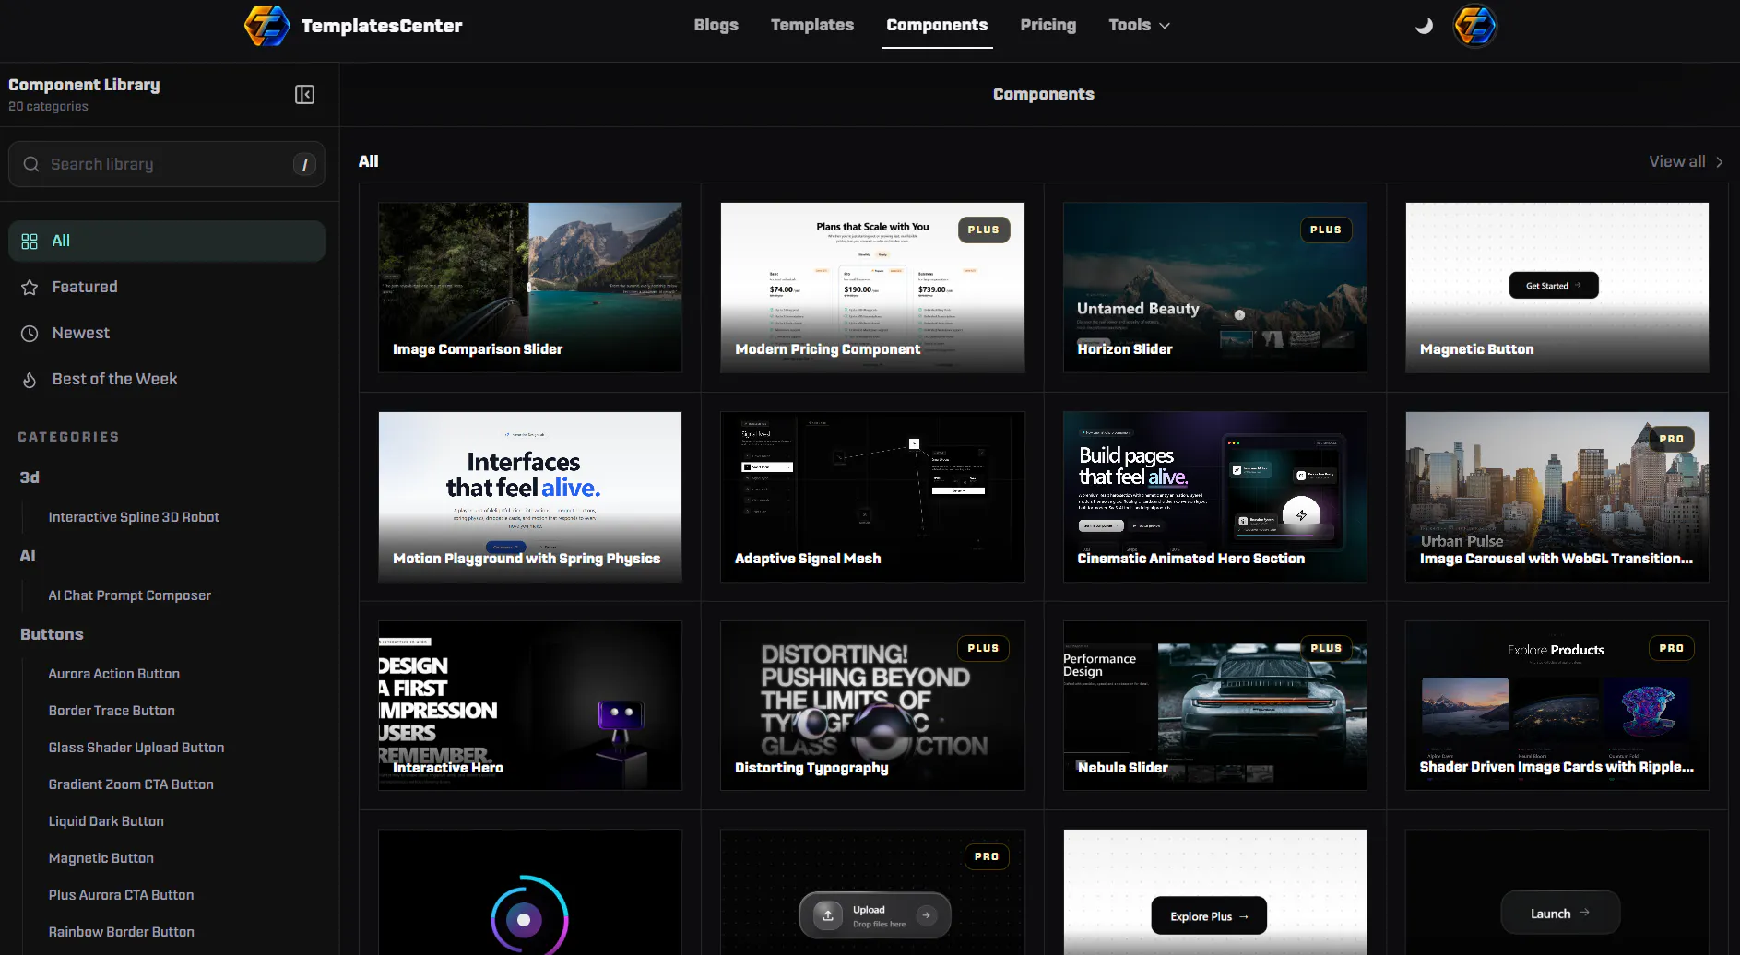The width and height of the screenshot is (1740, 955).
Task: Open Motion Playground with Spring Physics card
Action: pyautogui.click(x=530, y=497)
